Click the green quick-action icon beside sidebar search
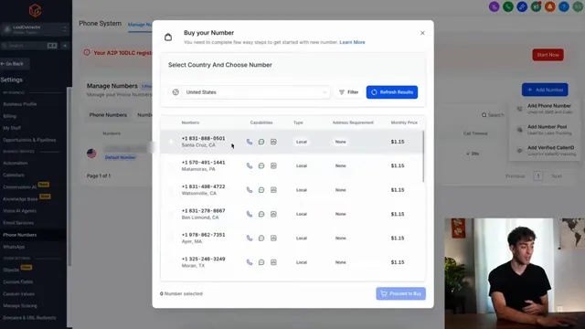Viewport: 585px width, 329px height. click(65, 46)
